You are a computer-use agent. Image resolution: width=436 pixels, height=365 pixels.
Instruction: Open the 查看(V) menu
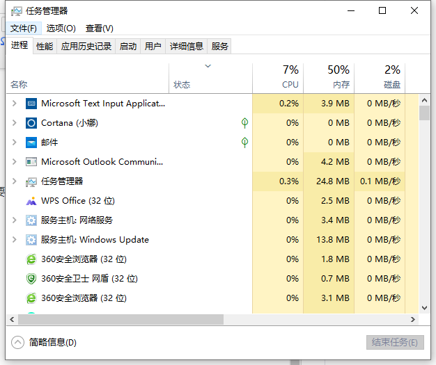(x=100, y=29)
